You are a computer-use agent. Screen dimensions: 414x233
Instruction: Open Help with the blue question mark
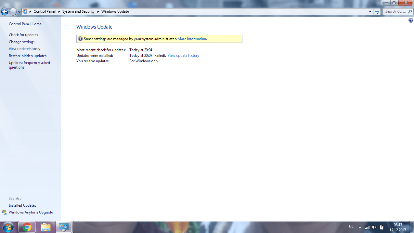pos(411,21)
